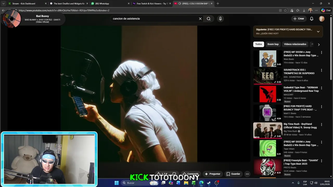This screenshot has width=333, height=187.
Task: Click the Preguntar button
Action: point(213,174)
